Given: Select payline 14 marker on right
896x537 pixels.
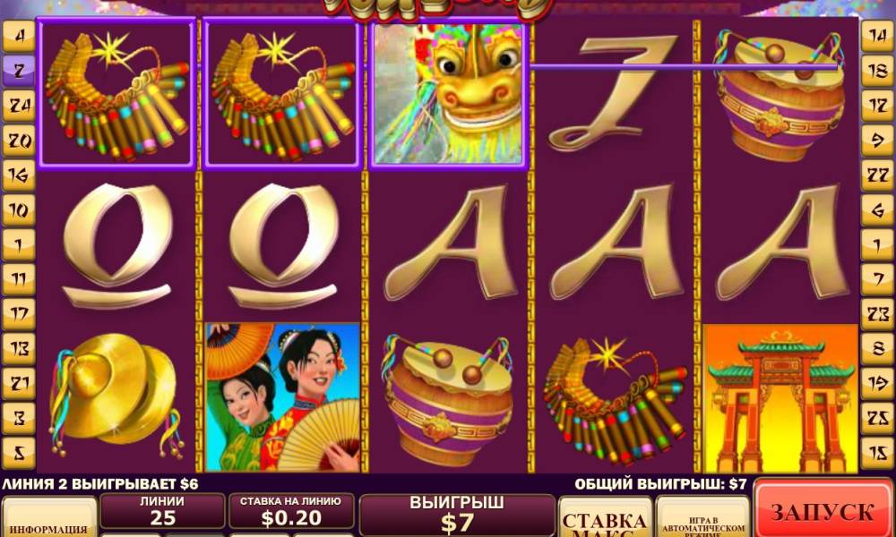Looking at the screenshot, I should [x=877, y=37].
